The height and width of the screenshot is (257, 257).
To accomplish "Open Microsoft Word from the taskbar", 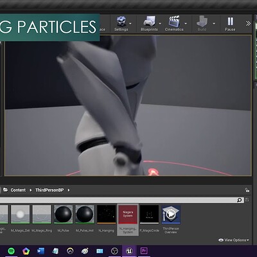I will (x=40, y=251).
